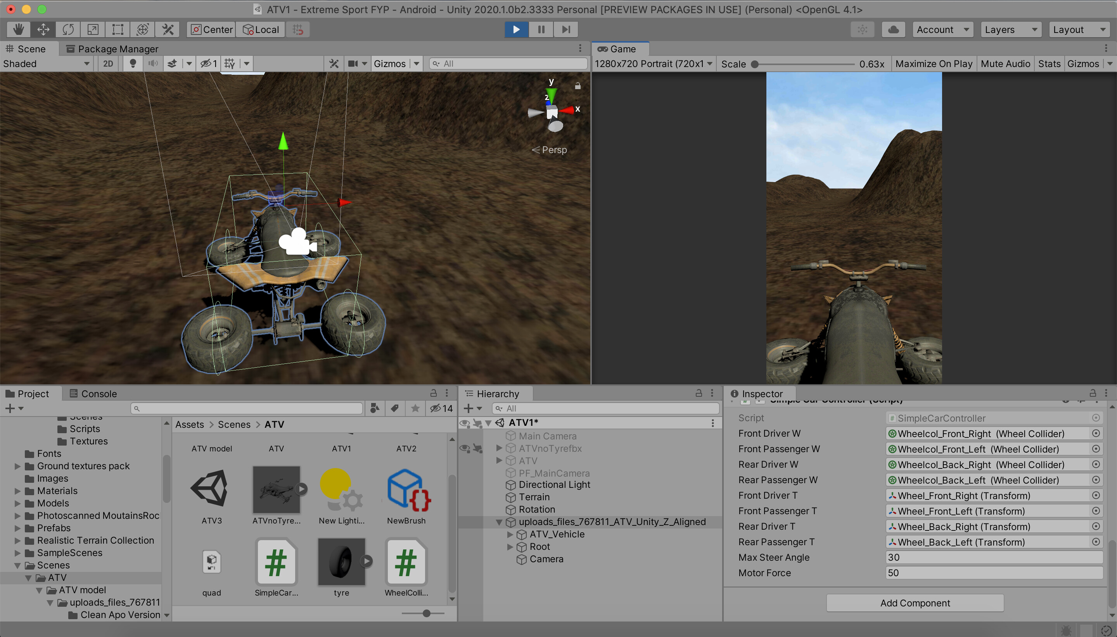Toggle scene lighting bulb icon

(133, 64)
